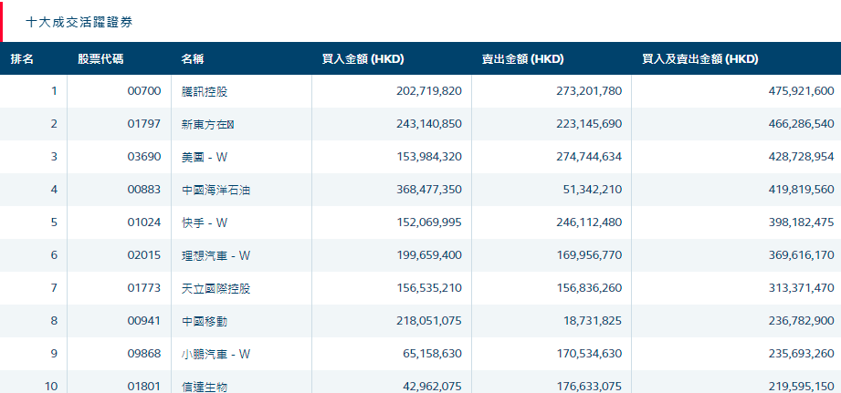Screen dimensions: 841x393
Task: Click the name 信達生物
Action: (x=205, y=387)
